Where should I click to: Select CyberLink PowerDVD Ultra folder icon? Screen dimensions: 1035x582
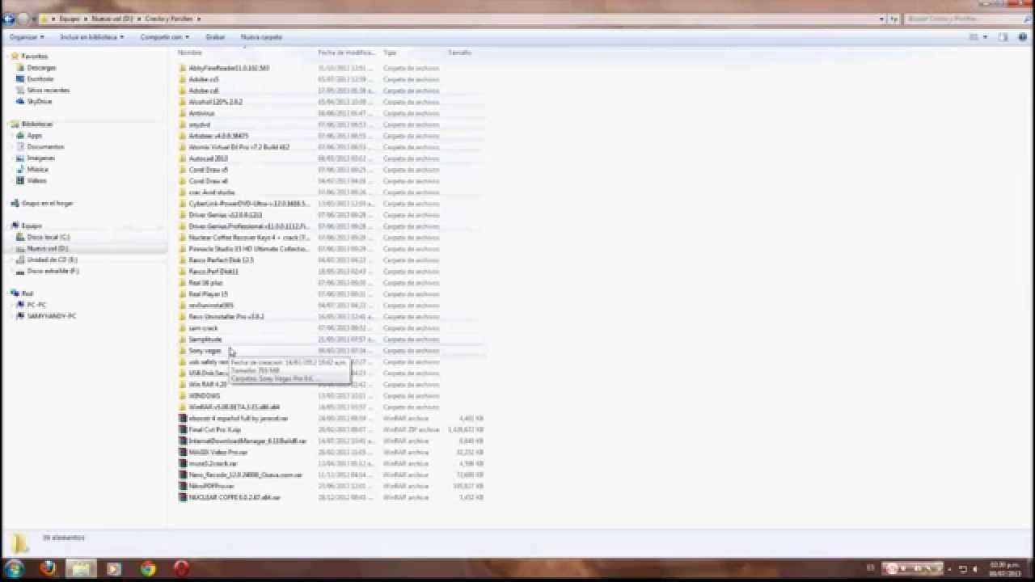coord(183,205)
